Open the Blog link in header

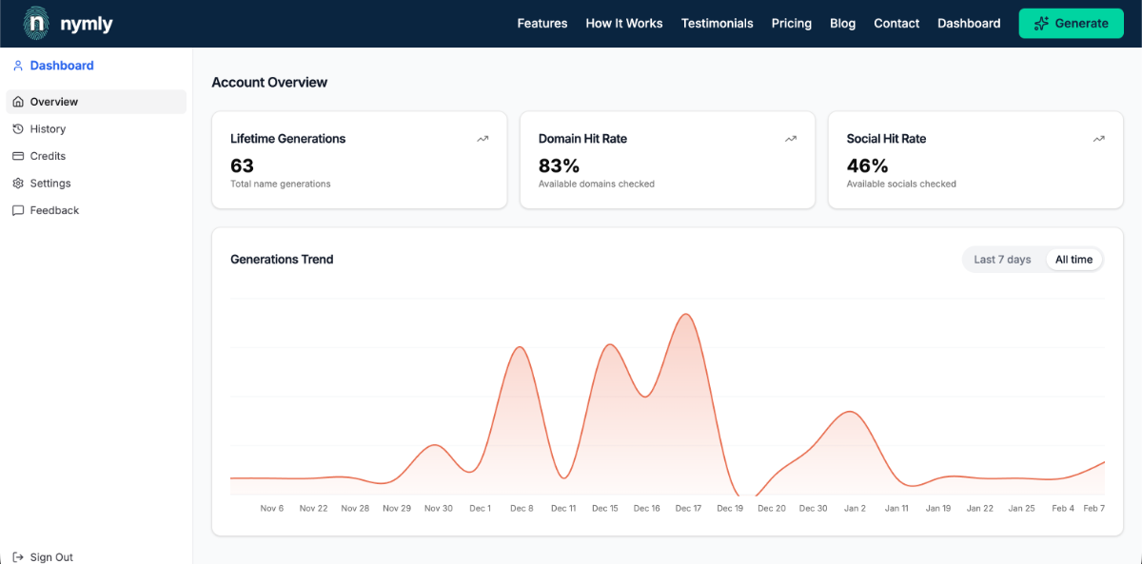pyautogui.click(x=842, y=23)
